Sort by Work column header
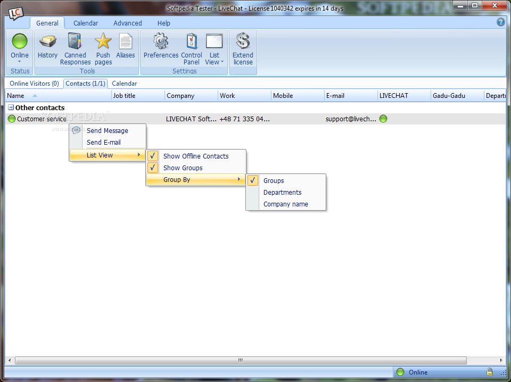The height and width of the screenshot is (382, 511). coord(244,95)
